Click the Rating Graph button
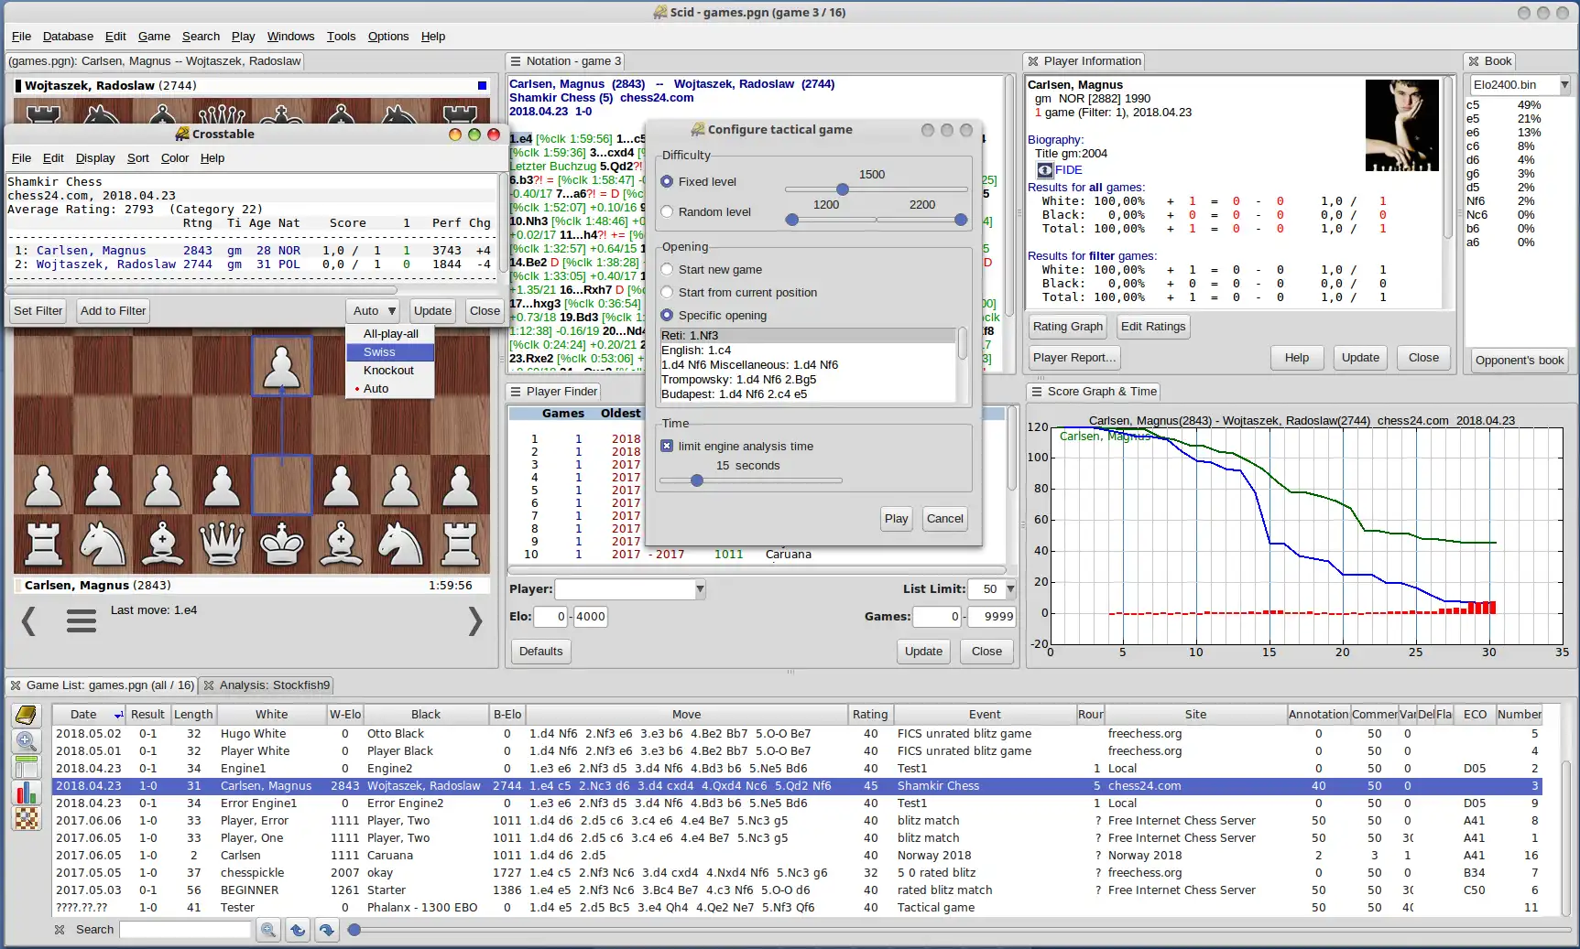This screenshot has width=1580, height=949. pyautogui.click(x=1067, y=327)
